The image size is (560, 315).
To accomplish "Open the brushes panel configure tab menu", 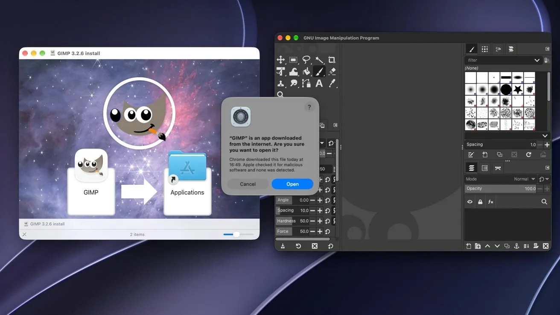I will click(x=547, y=49).
